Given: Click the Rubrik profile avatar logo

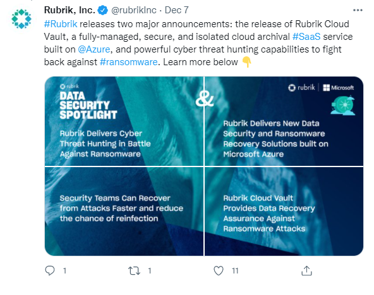Looking at the screenshot, I should [x=21, y=18].
